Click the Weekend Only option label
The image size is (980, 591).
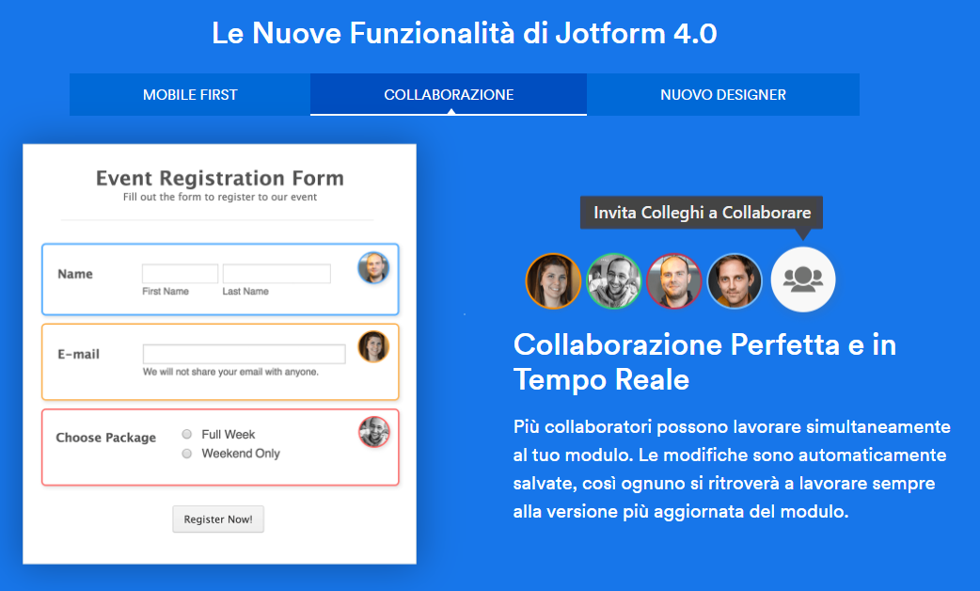click(x=241, y=454)
